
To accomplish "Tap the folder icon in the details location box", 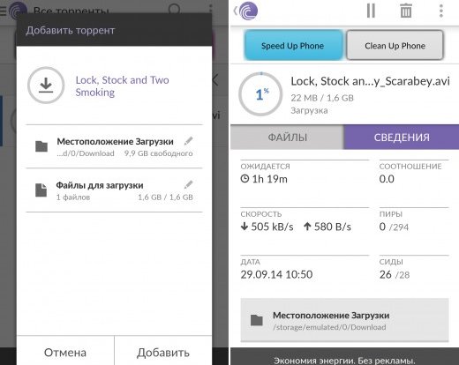I will click(257, 320).
